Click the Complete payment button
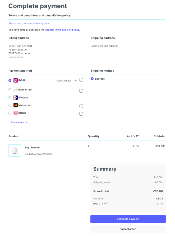 pos(128,219)
